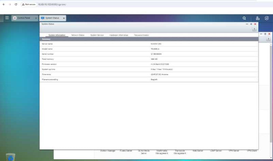The height and width of the screenshot is (161, 273).
Task: Maximize the System Status window
Action: [251, 24]
